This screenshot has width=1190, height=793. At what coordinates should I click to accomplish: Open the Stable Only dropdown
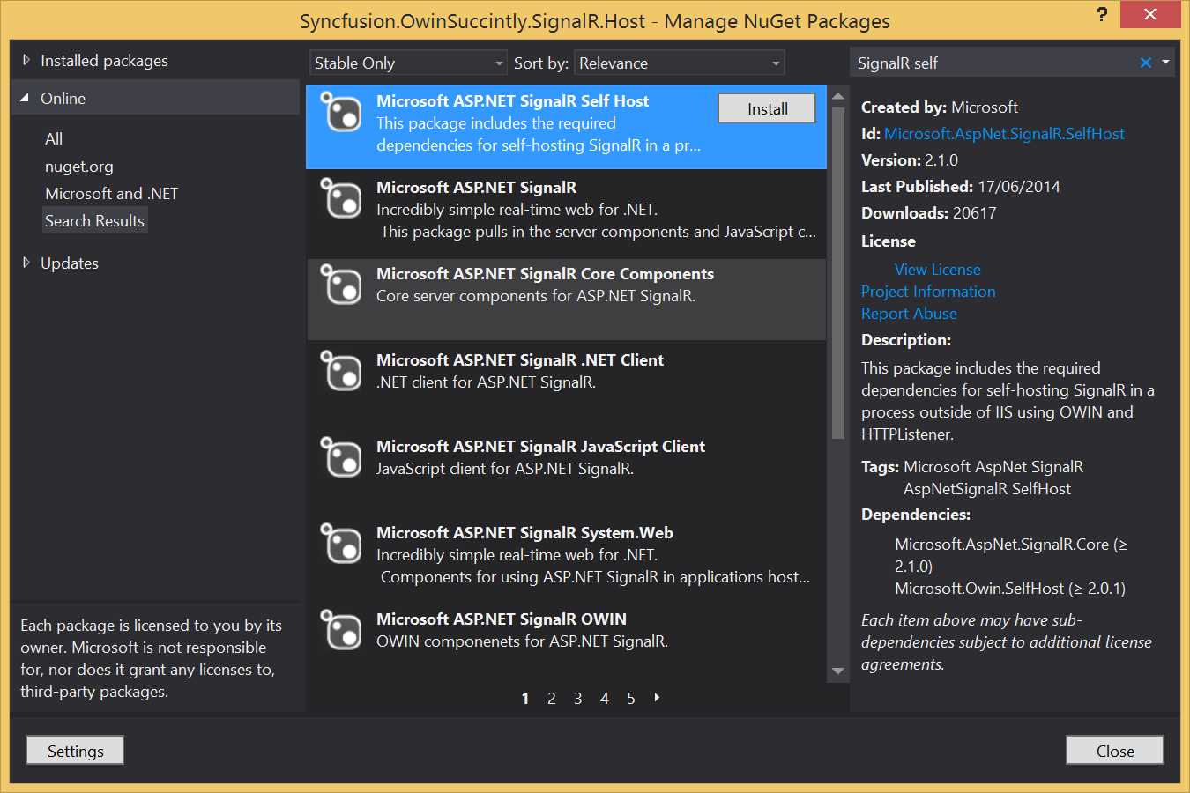(x=408, y=63)
